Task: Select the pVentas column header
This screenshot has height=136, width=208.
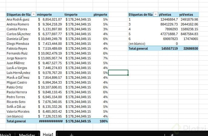Action: point(165,15)
